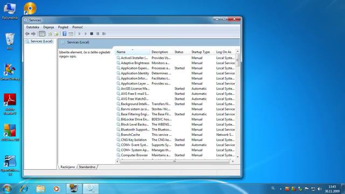
Task: Sort by the Log On As column header
Action: 225,52
